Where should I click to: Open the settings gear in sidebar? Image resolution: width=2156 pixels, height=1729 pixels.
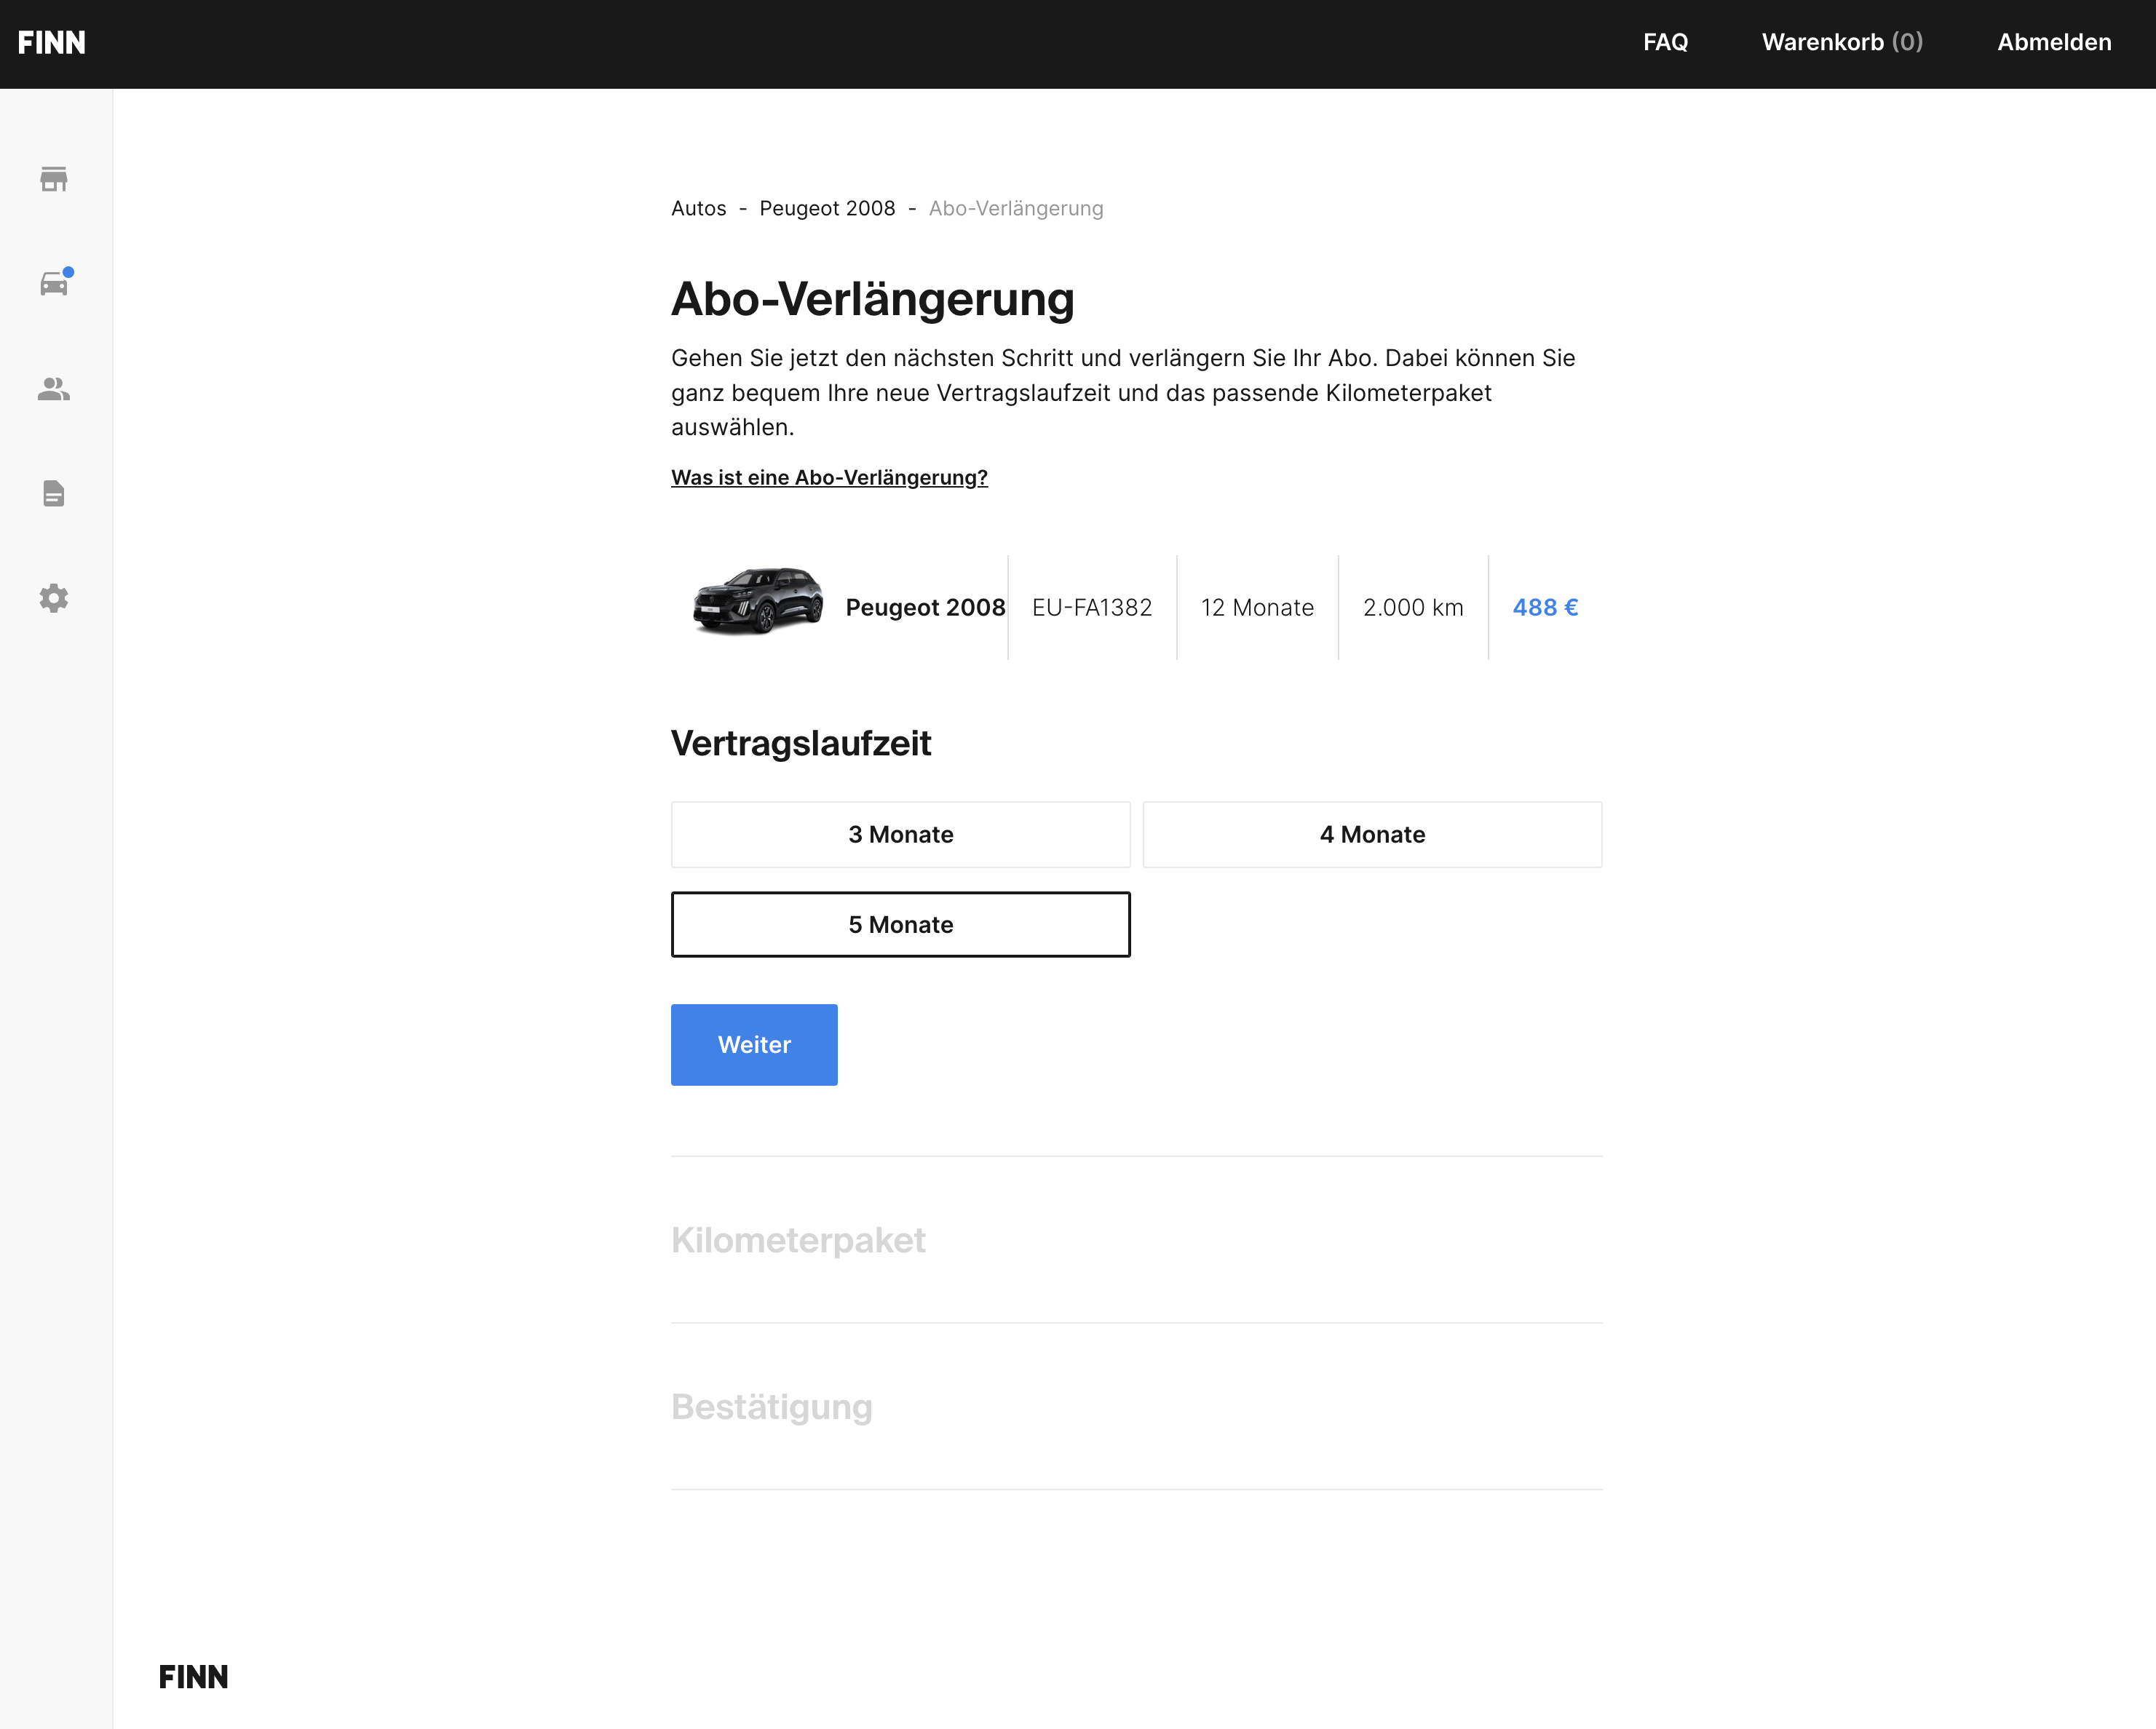point(54,598)
